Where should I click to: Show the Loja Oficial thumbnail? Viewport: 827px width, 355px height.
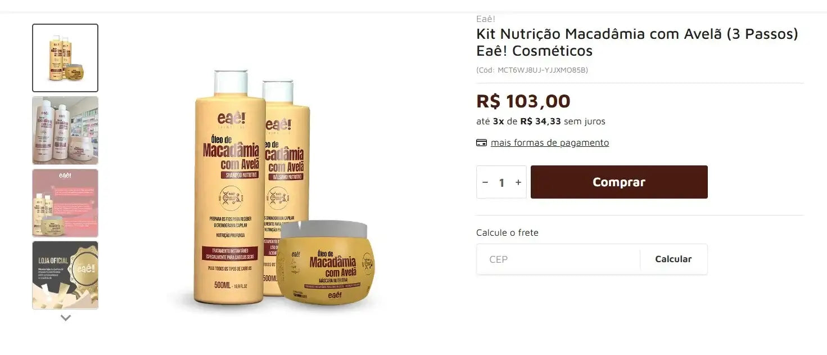tap(65, 275)
